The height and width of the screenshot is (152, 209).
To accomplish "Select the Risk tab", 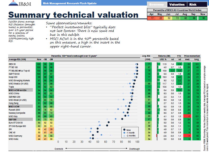I will [x=197, y=4].
